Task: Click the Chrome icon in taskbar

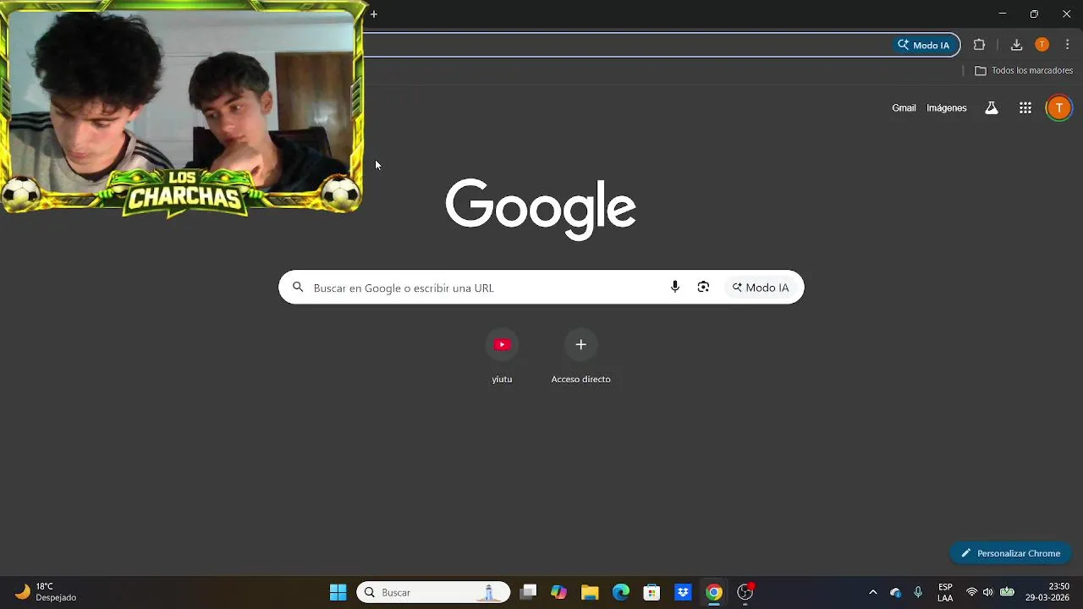Action: [x=714, y=592]
